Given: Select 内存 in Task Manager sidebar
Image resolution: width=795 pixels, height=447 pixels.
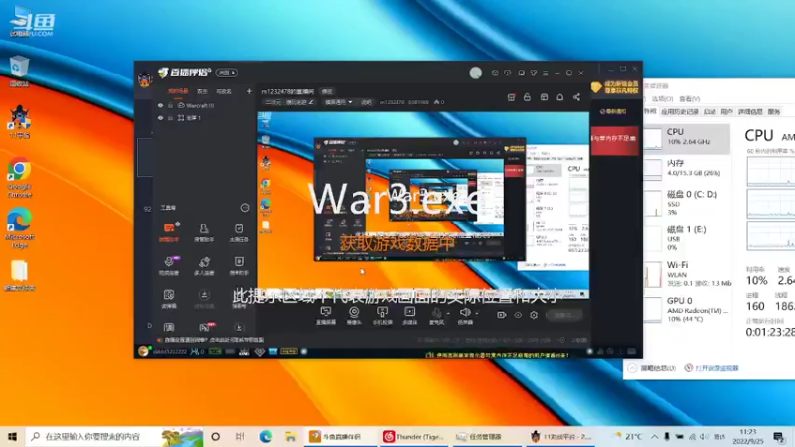Looking at the screenshot, I should coord(687,168).
